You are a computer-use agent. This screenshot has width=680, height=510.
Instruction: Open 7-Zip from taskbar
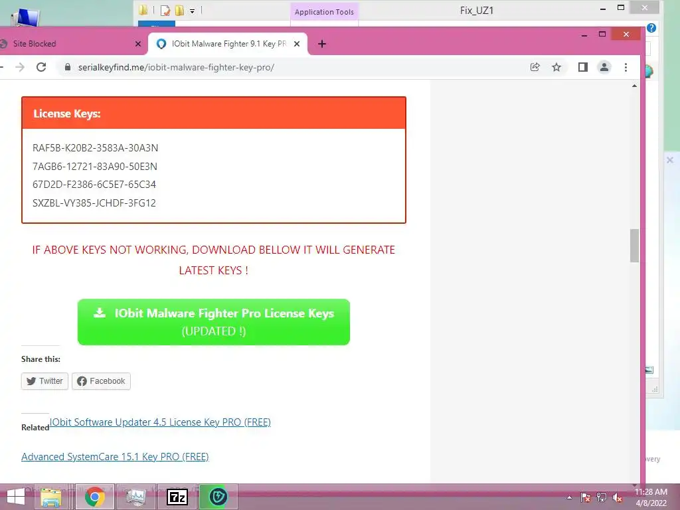coord(177,497)
